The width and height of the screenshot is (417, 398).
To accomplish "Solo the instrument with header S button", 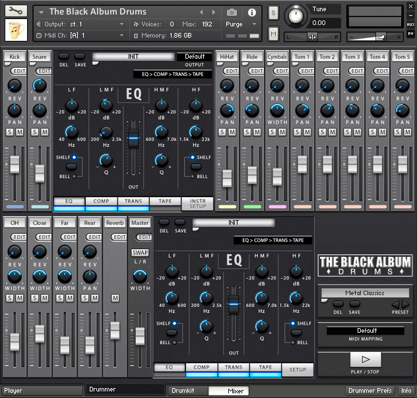I will click(x=273, y=13).
